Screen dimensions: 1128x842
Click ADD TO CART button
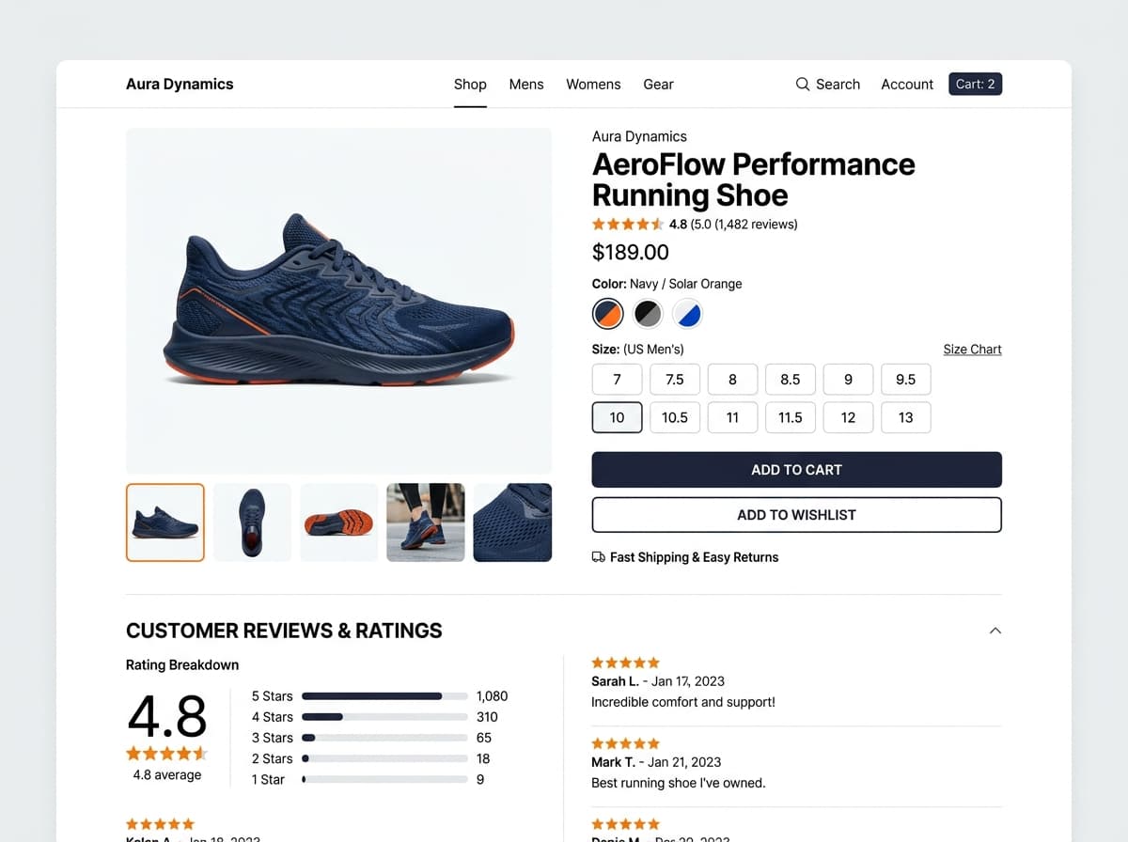click(x=796, y=470)
